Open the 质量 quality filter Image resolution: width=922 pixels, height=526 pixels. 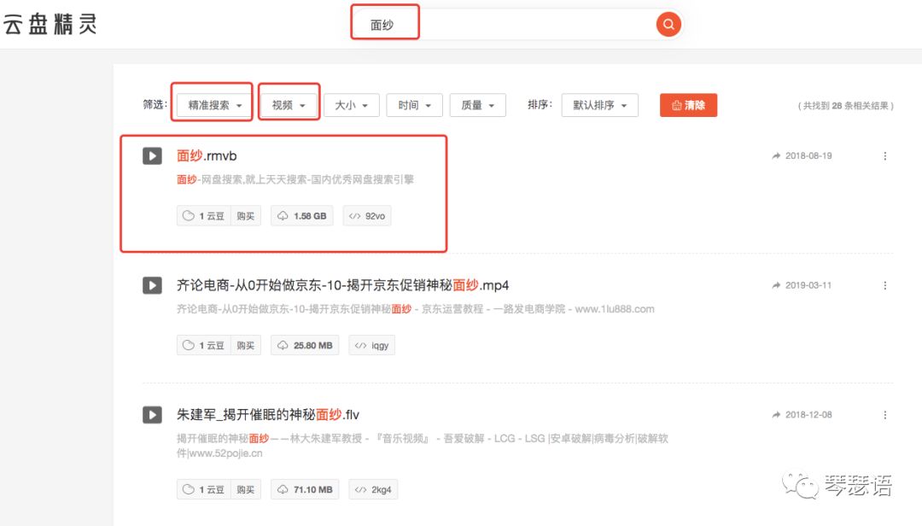click(477, 104)
